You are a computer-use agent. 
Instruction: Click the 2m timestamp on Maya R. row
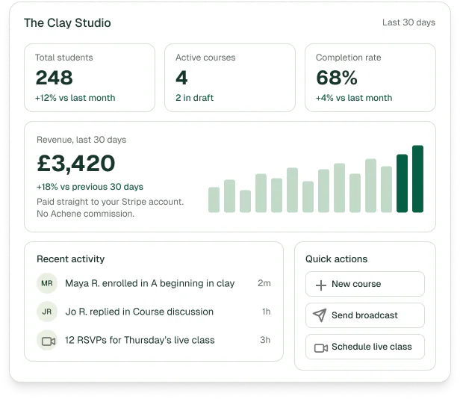click(264, 283)
